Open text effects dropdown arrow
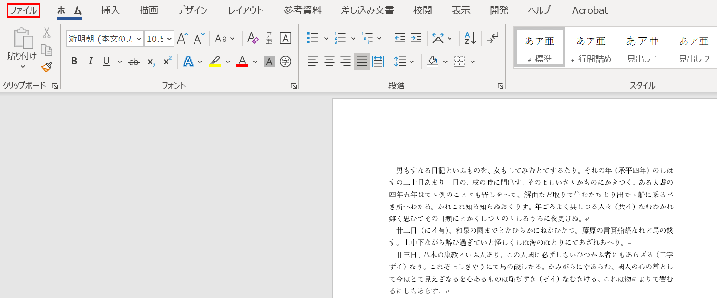The width and height of the screenshot is (717, 298). pyautogui.click(x=200, y=62)
